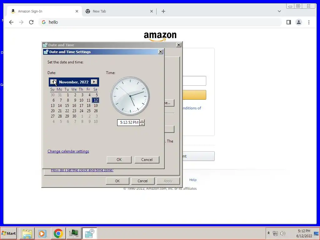The image size is (320, 240).
Task: Reload the current page
Action: 31,22
